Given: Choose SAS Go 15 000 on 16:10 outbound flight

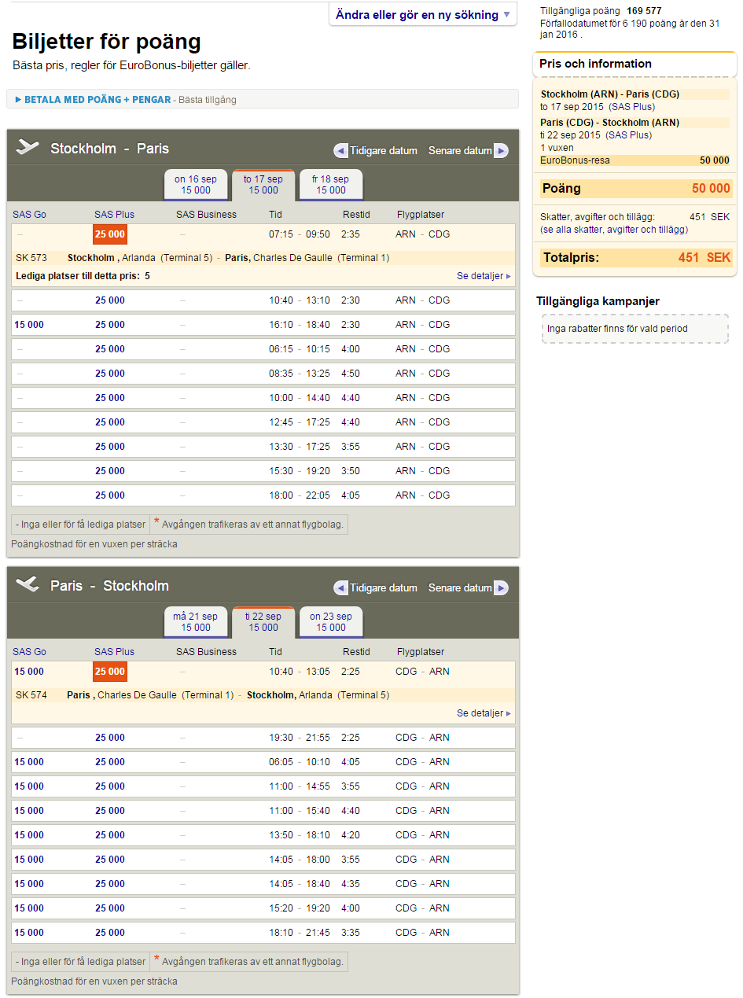Looking at the screenshot, I should click(x=29, y=325).
